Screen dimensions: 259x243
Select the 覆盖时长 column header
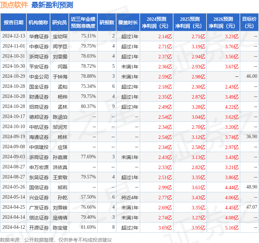128,23
